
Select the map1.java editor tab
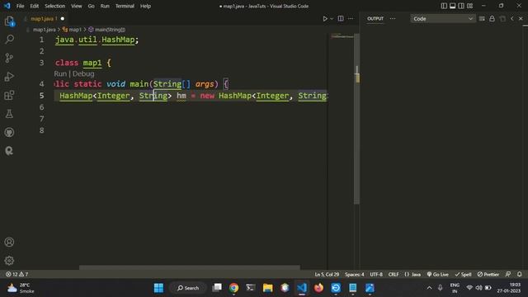click(44, 18)
